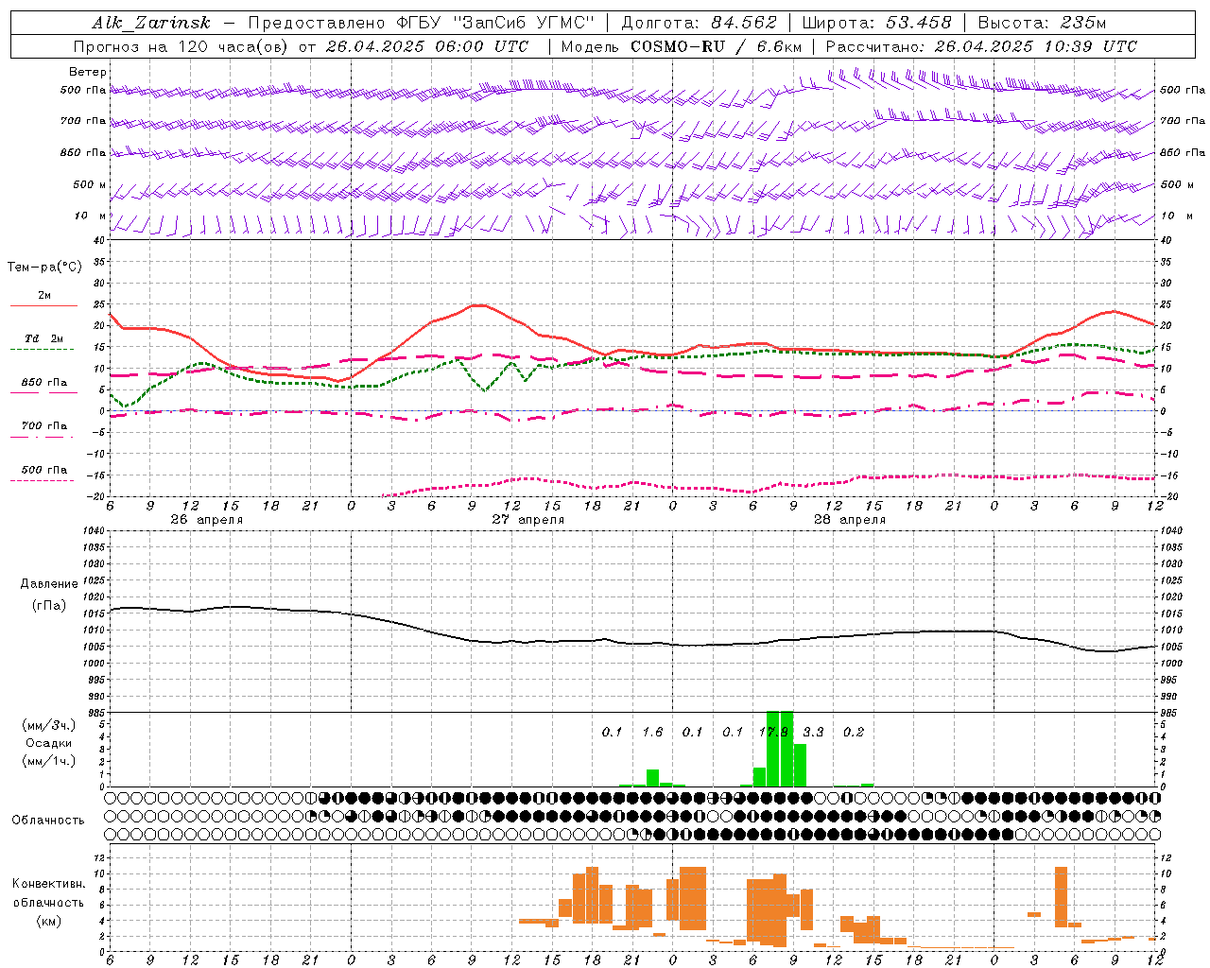1210x968 pixels.
Task: Click the Облачность cloudiness row label
Action: 48,821
